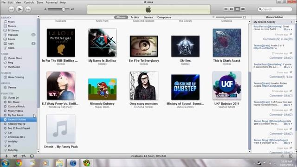The image size is (297, 167).
Task: Click the iTunes taskbar icon
Action: click(x=73, y=163)
